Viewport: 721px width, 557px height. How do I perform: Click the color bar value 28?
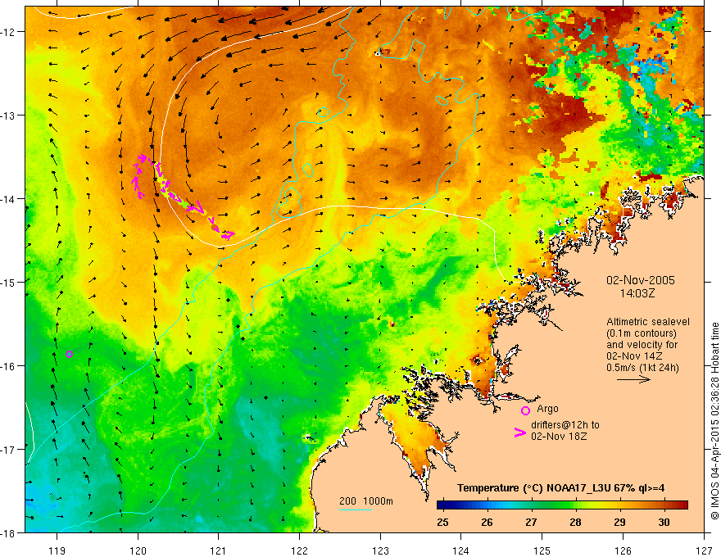(x=575, y=523)
